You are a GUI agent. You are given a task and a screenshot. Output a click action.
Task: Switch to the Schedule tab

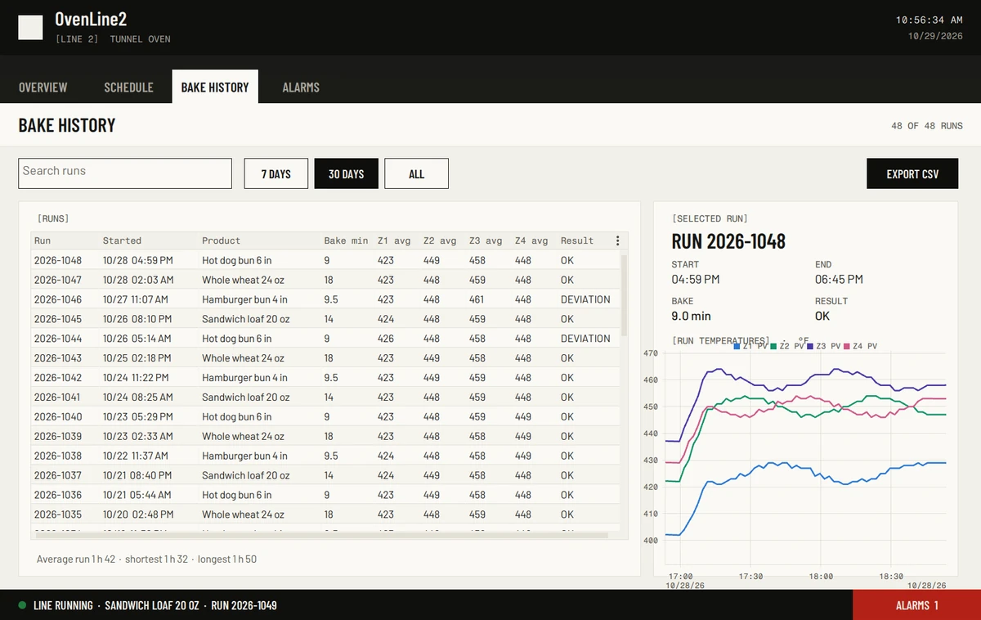click(x=128, y=87)
